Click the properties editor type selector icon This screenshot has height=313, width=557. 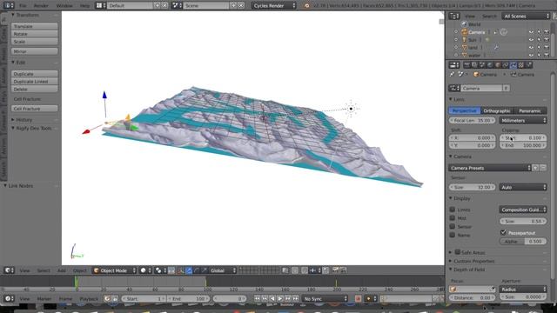pyautogui.click(x=454, y=65)
